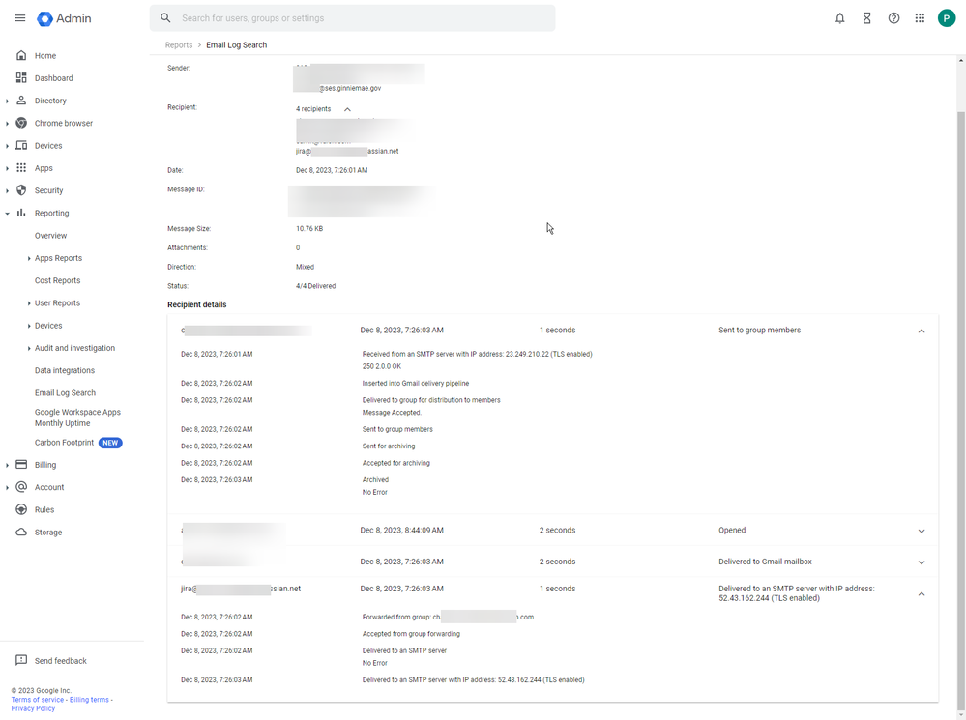Click the Rules icon in sidebar
Viewport: 966px width, 720px height.
coord(21,509)
